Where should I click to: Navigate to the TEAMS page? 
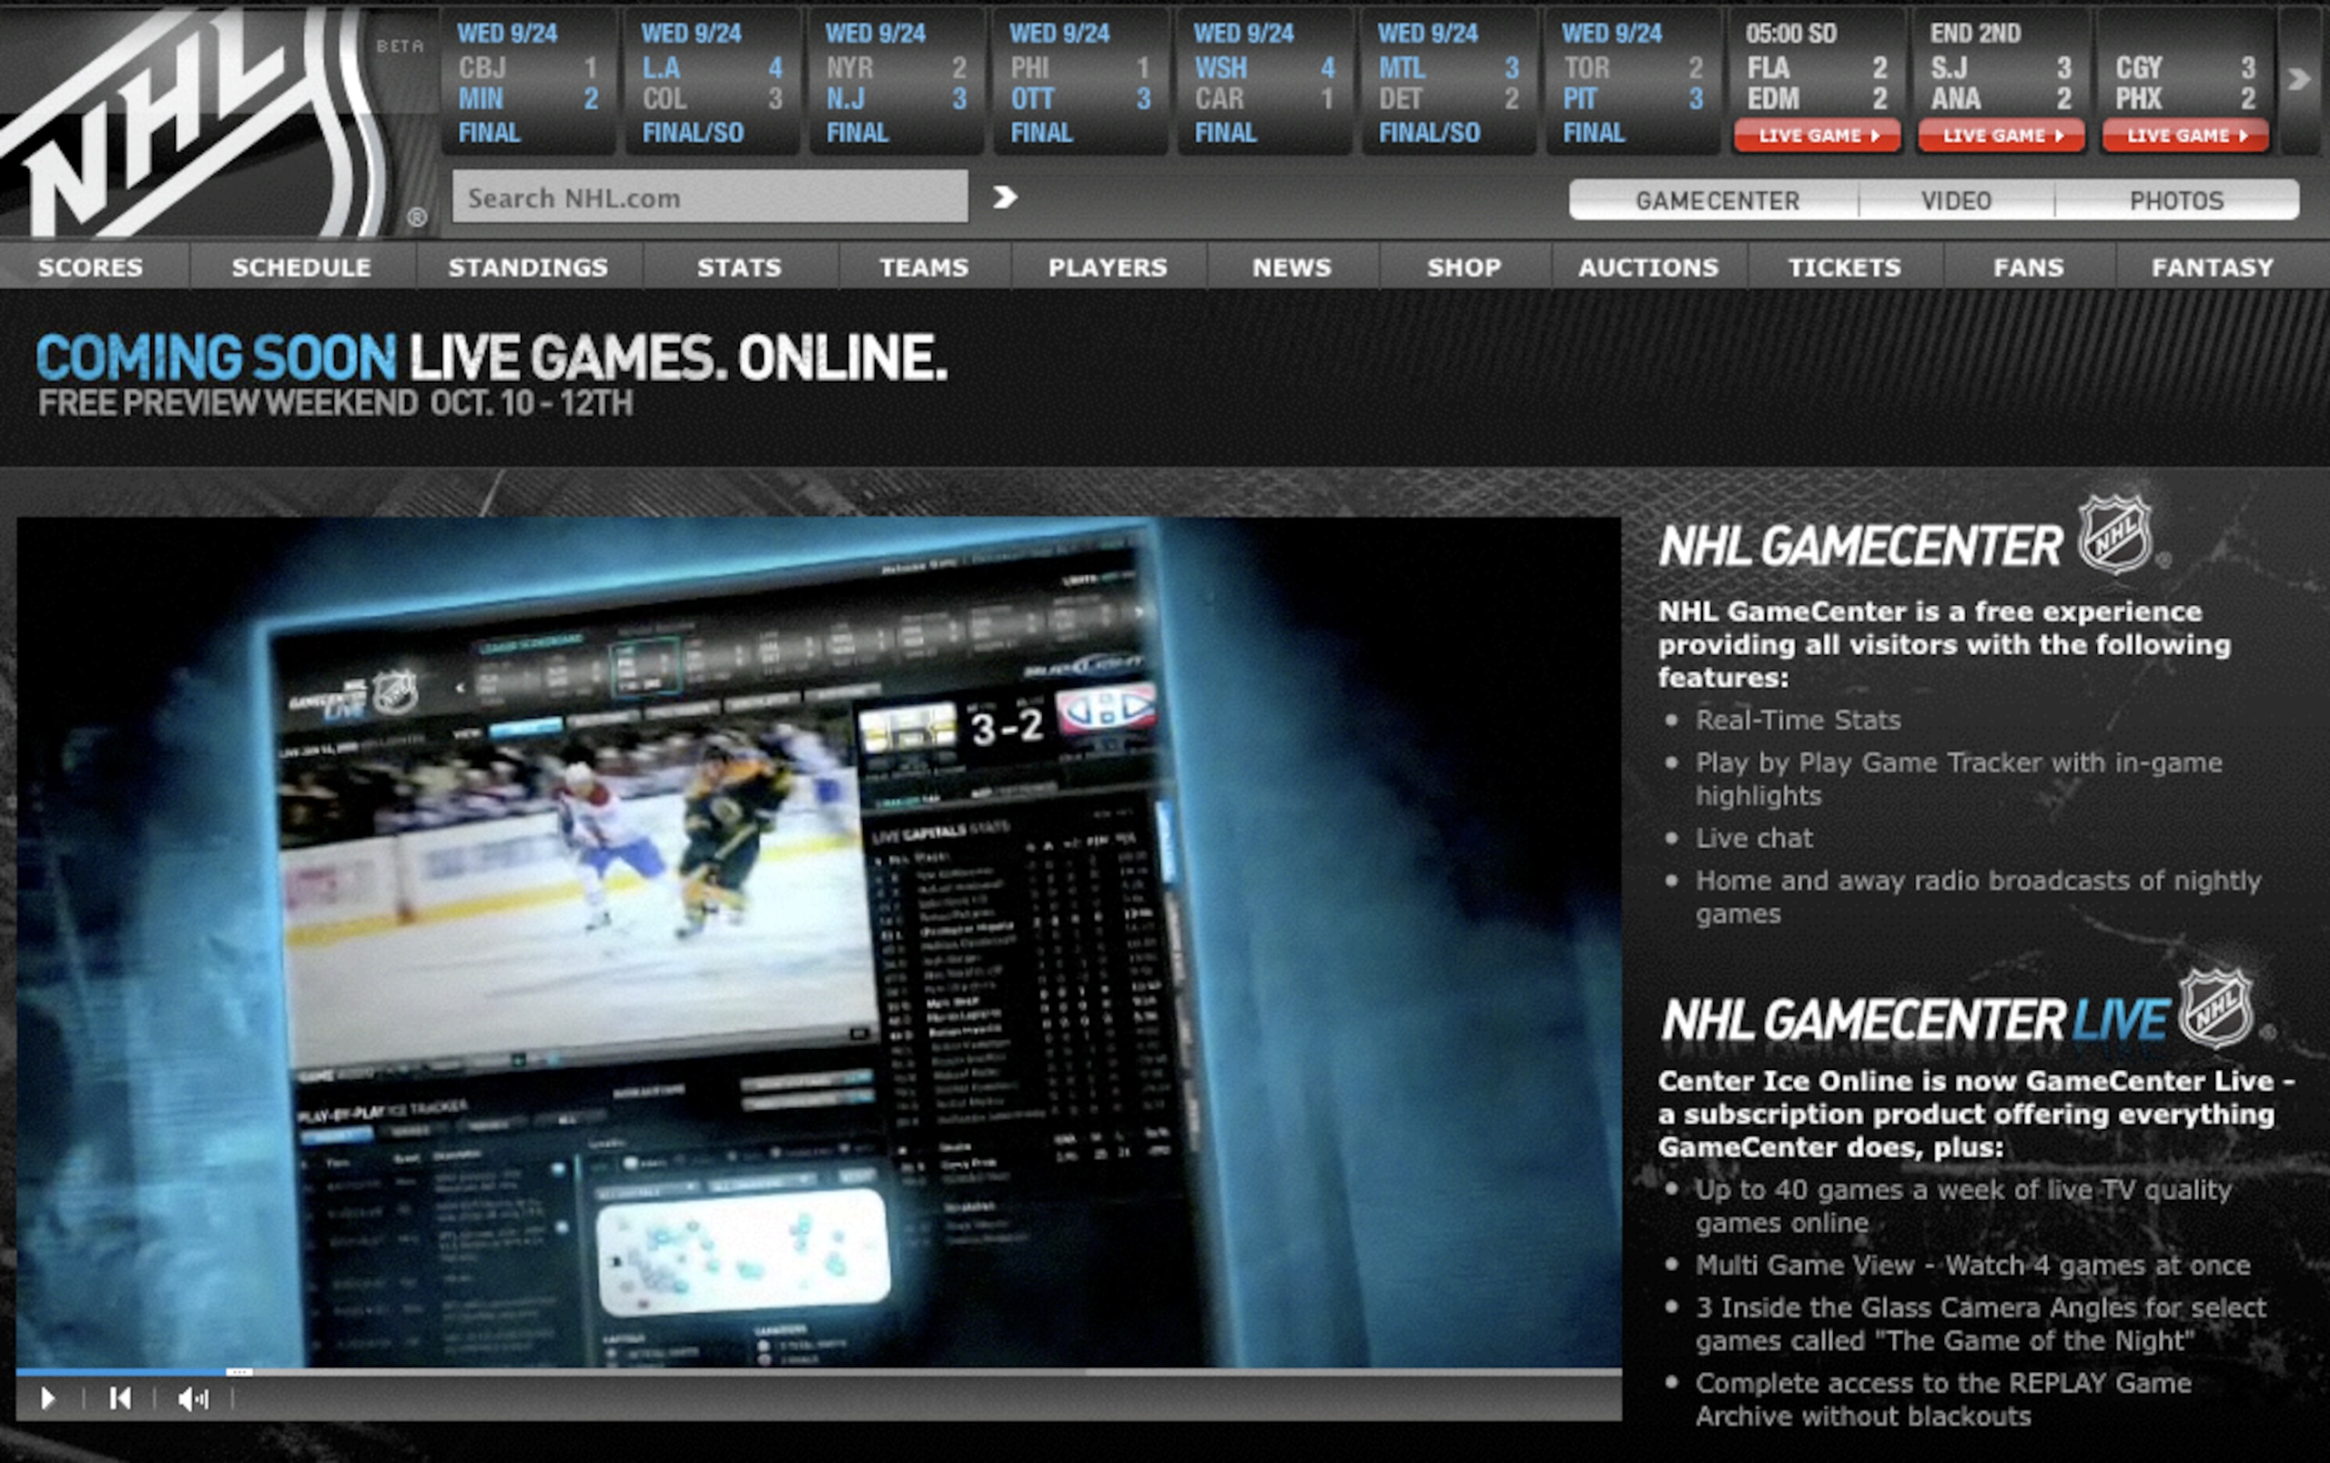click(924, 267)
